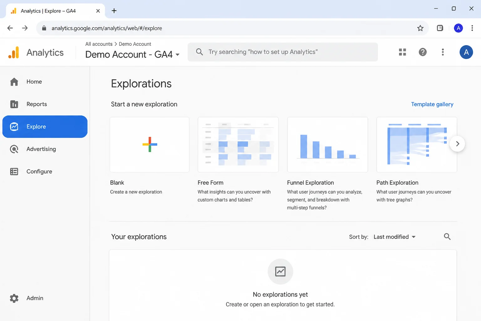
Task: Select the Admin menu item
Action: click(x=45, y=298)
